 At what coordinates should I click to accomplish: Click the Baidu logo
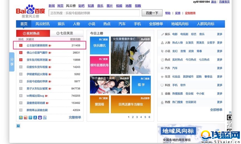30,11
